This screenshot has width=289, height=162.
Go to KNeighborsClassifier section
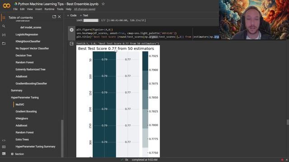pos(28,41)
